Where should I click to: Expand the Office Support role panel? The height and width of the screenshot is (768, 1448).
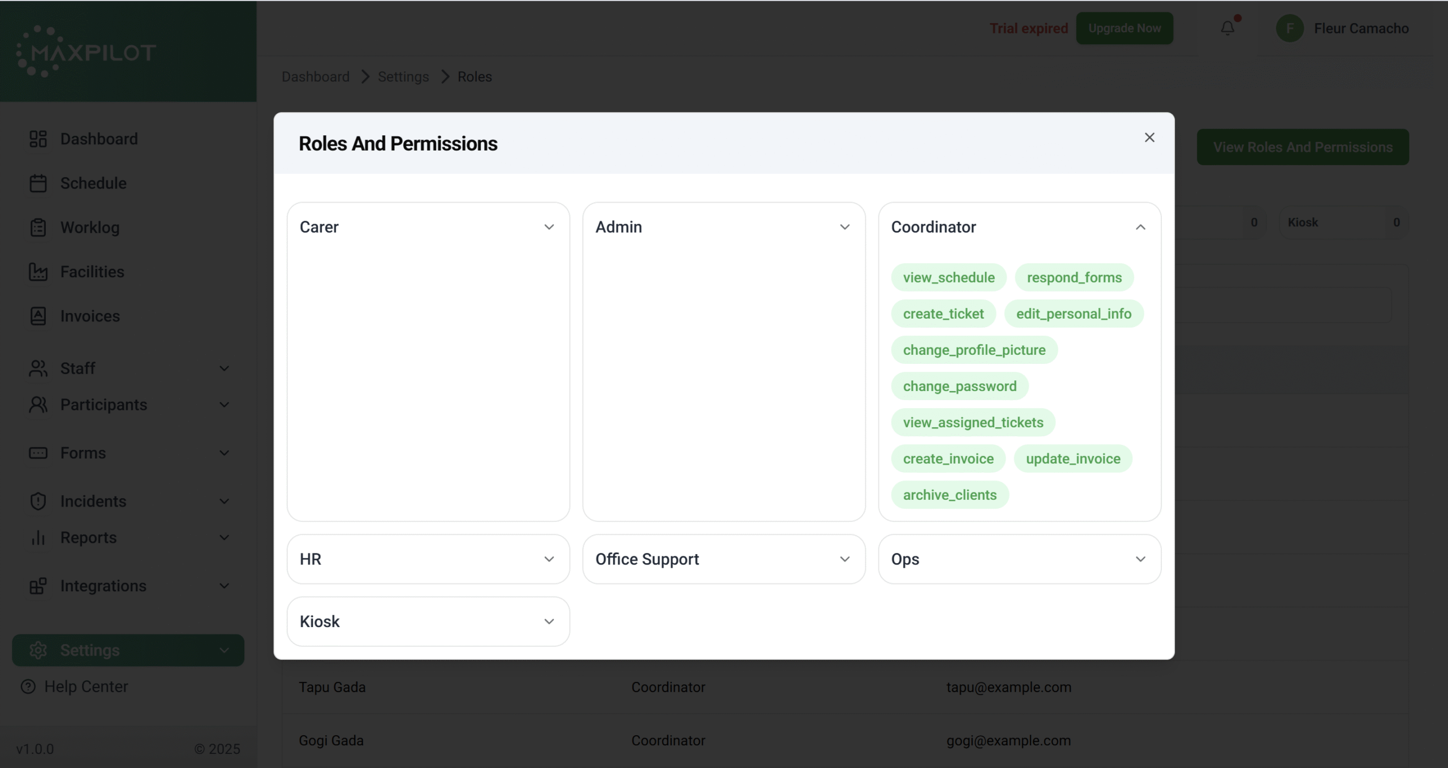coord(844,559)
